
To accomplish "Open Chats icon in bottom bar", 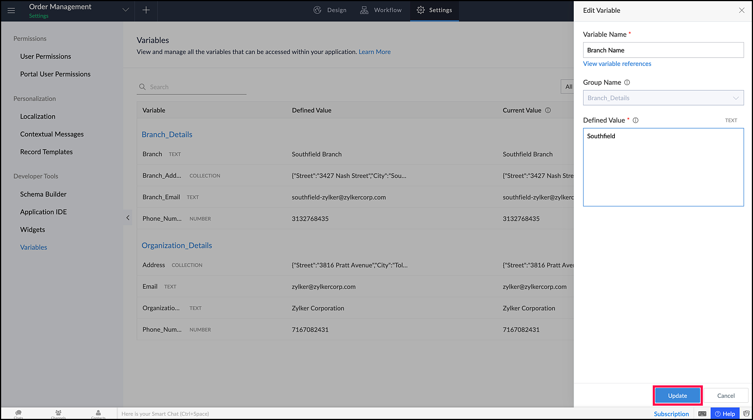I will point(18,413).
